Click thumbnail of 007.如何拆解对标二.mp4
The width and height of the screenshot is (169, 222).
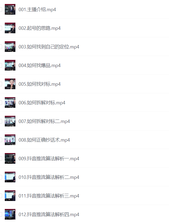(x=10, y=121)
